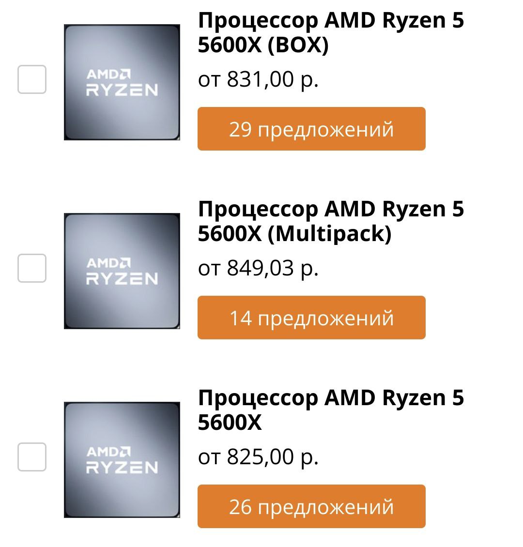Open the image of the 825,00 р. processor

click(122, 459)
